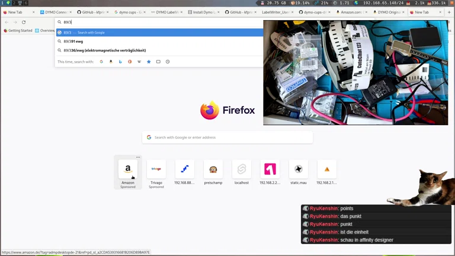This screenshot has height=256, width=455.
Task: Select the '89/3 — Search with Google' suggestion
Action: pyautogui.click(x=159, y=33)
